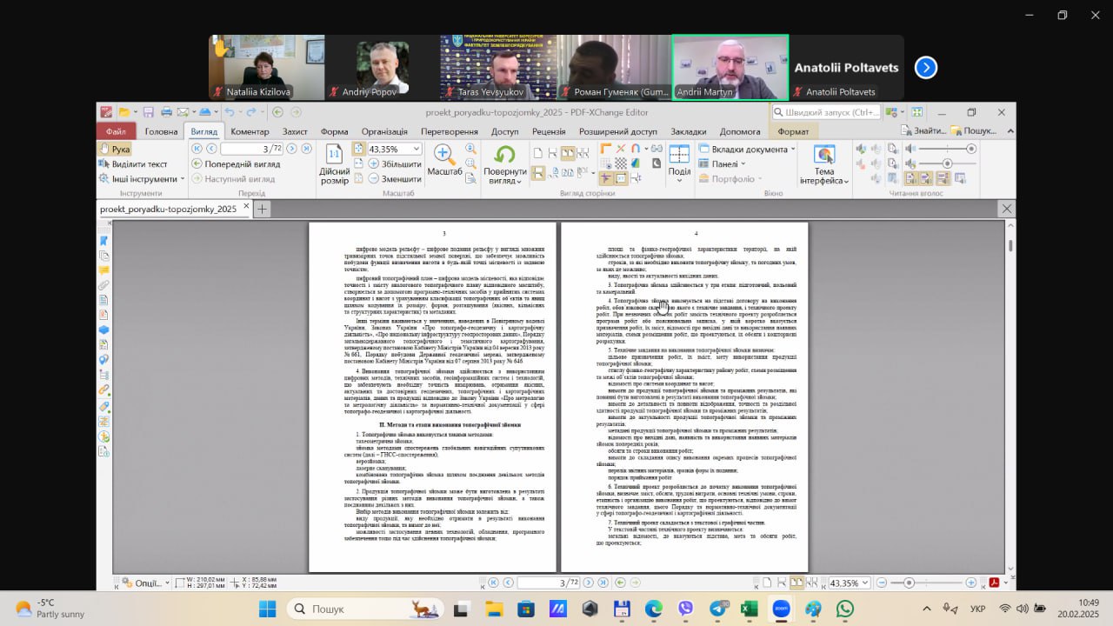The width and height of the screenshot is (1113, 626).
Task: Open the Інші інструменти dropdown
Action: 142,179
